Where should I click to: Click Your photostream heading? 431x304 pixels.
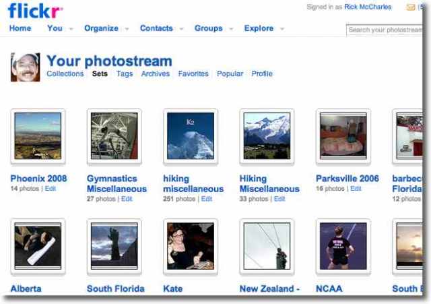tap(109, 61)
